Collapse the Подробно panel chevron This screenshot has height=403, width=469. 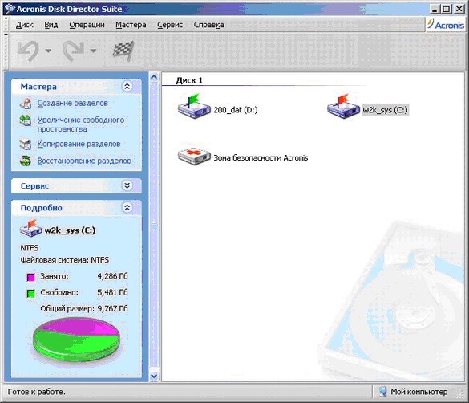[127, 207]
